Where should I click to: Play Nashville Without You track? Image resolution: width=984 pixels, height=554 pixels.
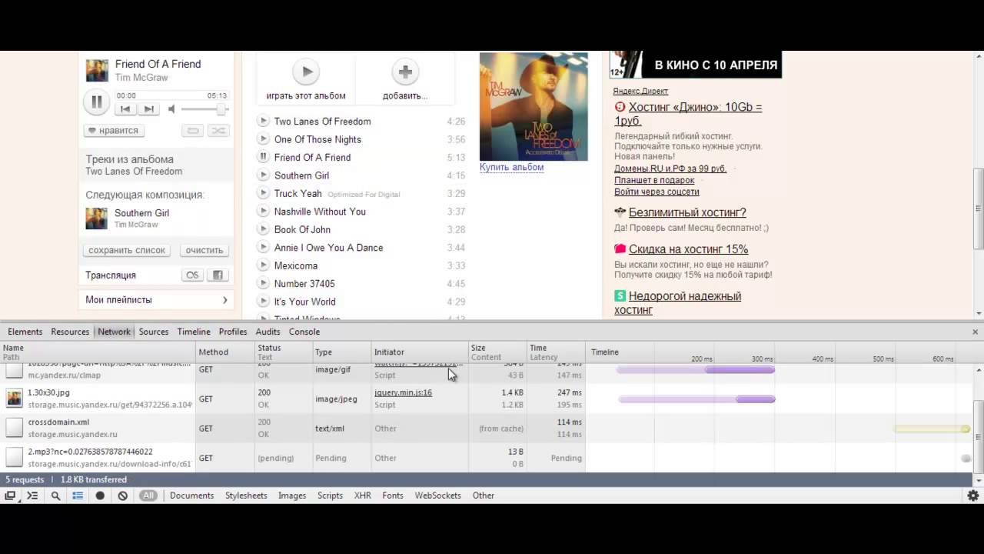pyautogui.click(x=263, y=212)
